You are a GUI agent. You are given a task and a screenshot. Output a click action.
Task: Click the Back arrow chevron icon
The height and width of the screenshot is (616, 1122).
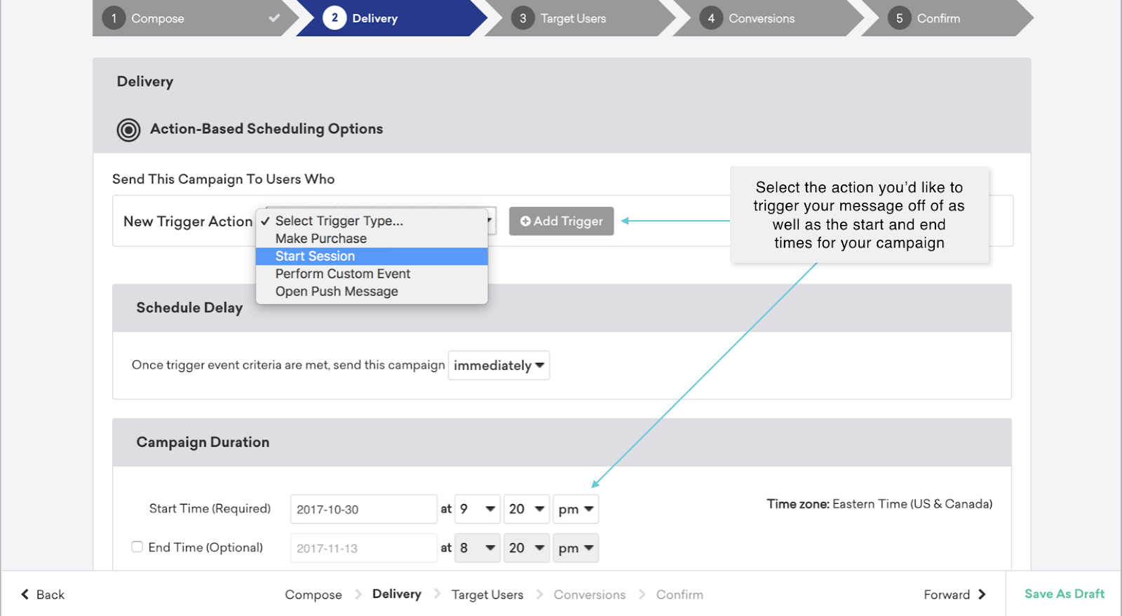[25, 594]
